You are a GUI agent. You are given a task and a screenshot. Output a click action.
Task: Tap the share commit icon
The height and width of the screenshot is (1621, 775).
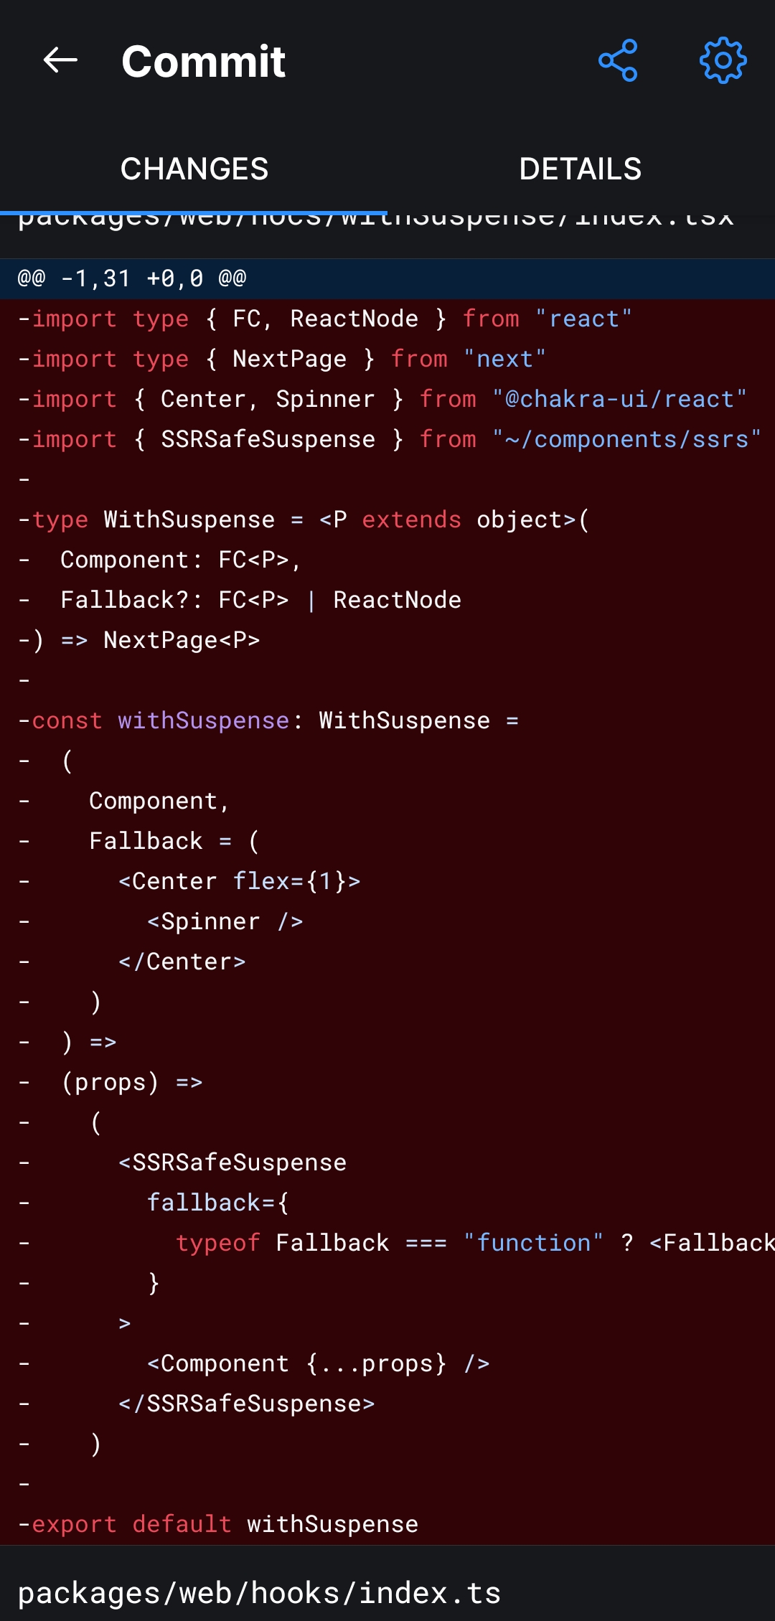(618, 61)
